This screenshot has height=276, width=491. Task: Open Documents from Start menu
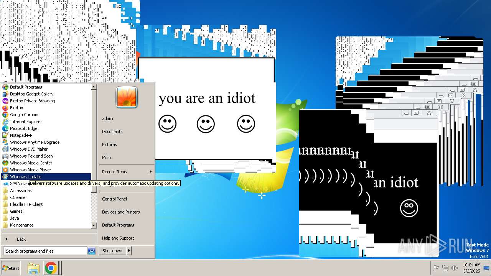coord(112,131)
